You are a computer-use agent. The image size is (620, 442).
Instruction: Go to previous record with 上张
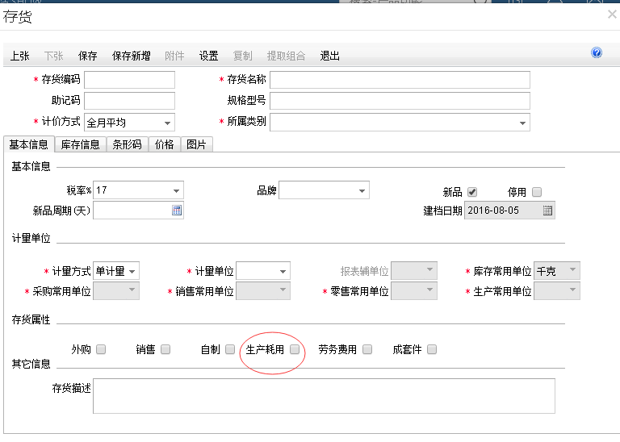20,56
